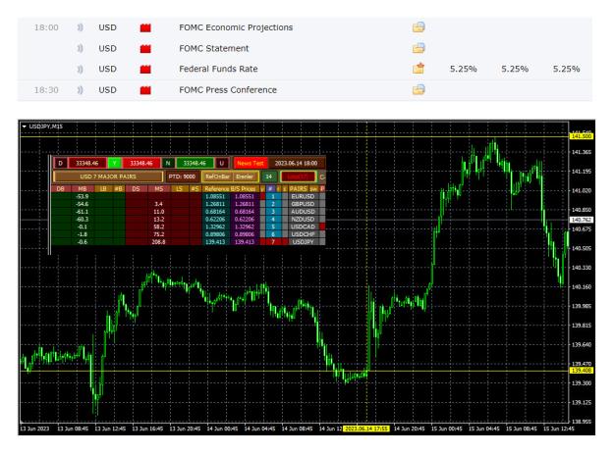
Task: Click the green 14 value box
Action: tap(269, 177)
